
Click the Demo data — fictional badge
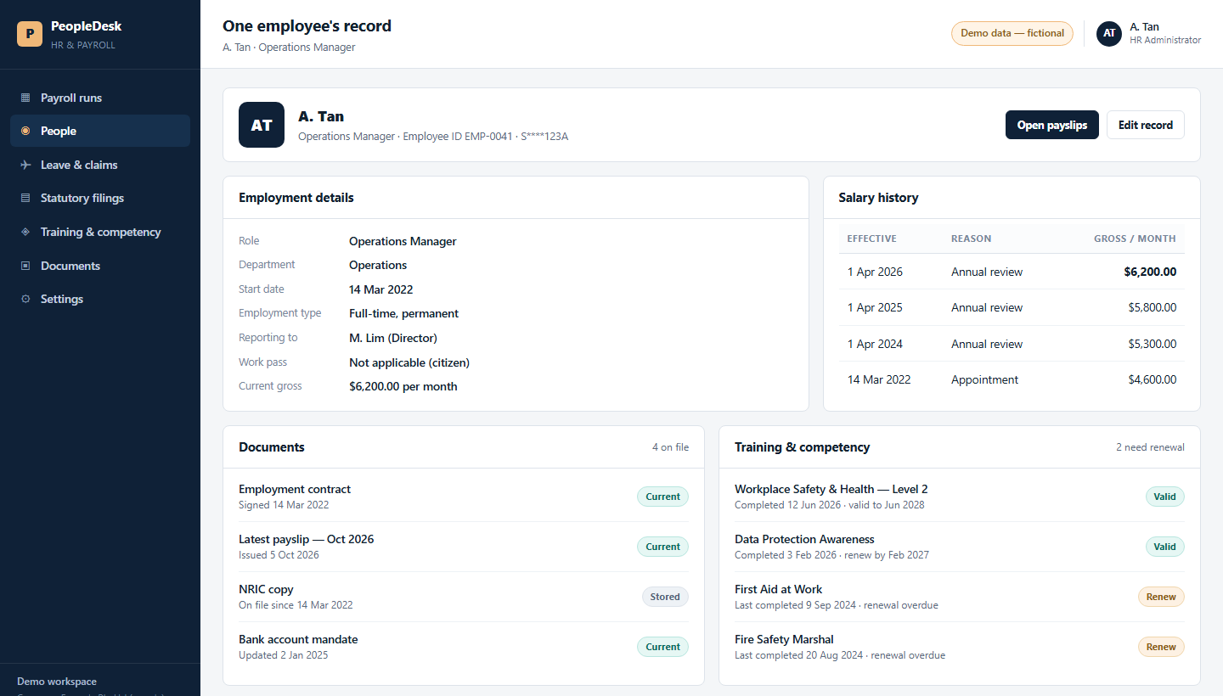point(1012,33)
